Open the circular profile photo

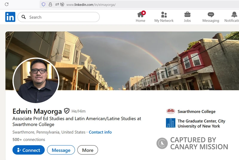click(x=36, y=80)
